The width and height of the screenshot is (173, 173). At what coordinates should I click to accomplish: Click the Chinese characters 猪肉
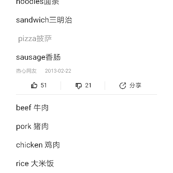[x=41, y=126]
